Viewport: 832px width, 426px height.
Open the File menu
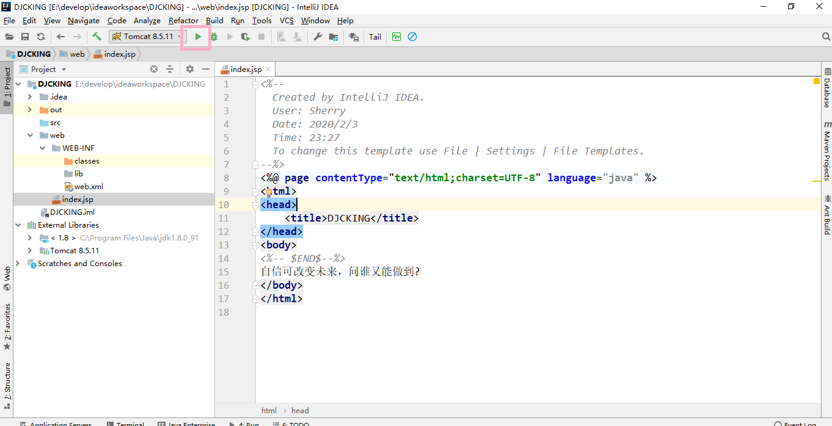[9, 20]
